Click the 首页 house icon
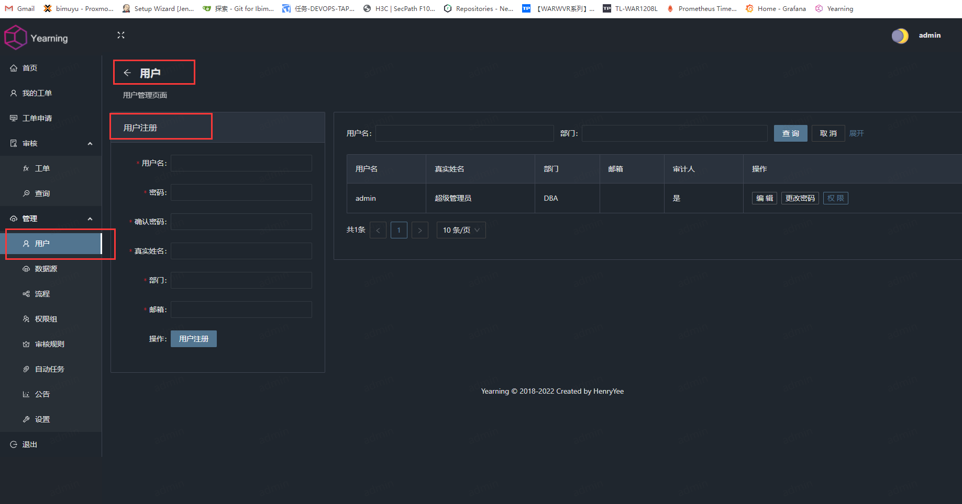This screenshot has height=504, width=962. (14, 68)
